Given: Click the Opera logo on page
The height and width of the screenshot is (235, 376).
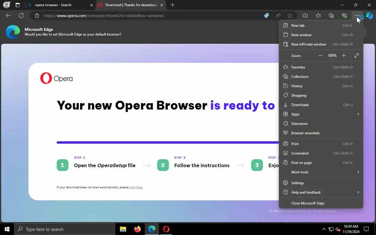Looking at the screenshot, I should coord(56,78).
